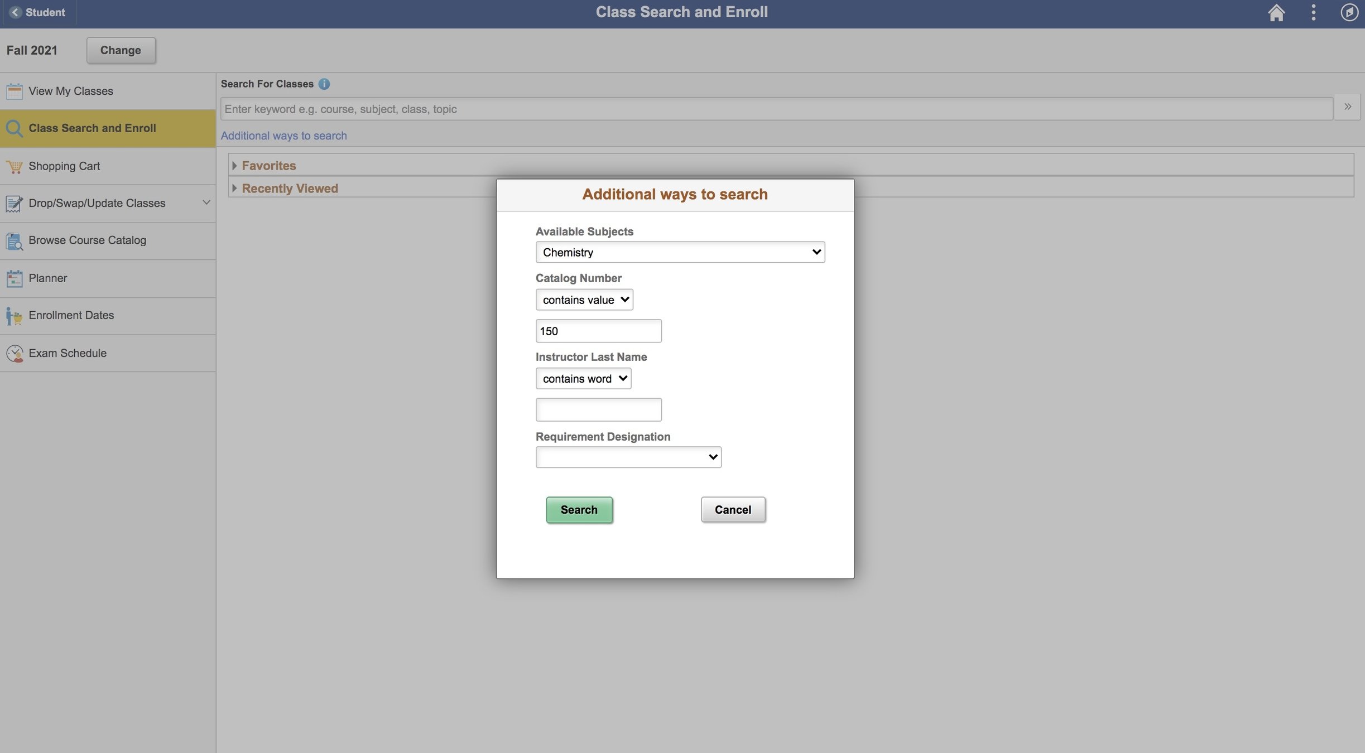1365x753 pixels.
Task: Open Shopping Cart menu item
Action: [108, 166]
